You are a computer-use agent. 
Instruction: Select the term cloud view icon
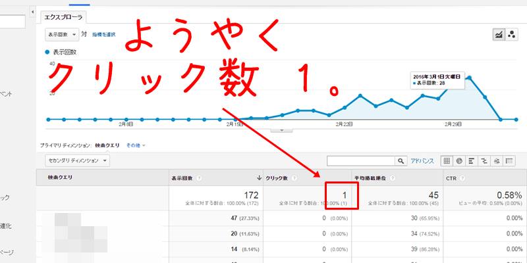[x=497, y=160]
